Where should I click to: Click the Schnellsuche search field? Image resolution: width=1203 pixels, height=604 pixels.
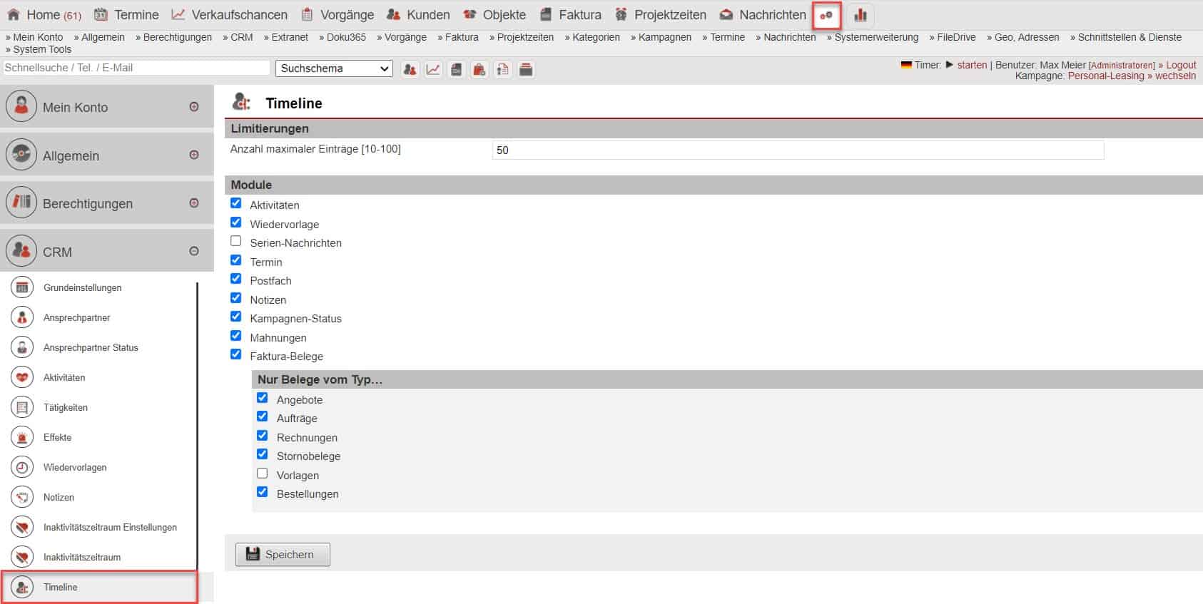(x=136, y=68)
